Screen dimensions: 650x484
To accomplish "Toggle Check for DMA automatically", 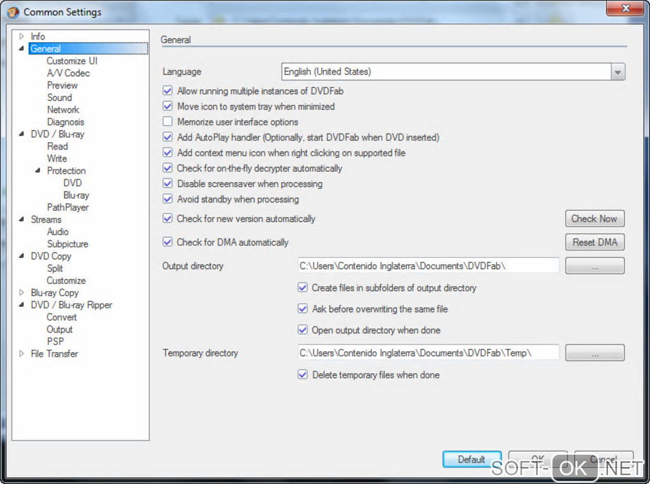I will point(168,242).
